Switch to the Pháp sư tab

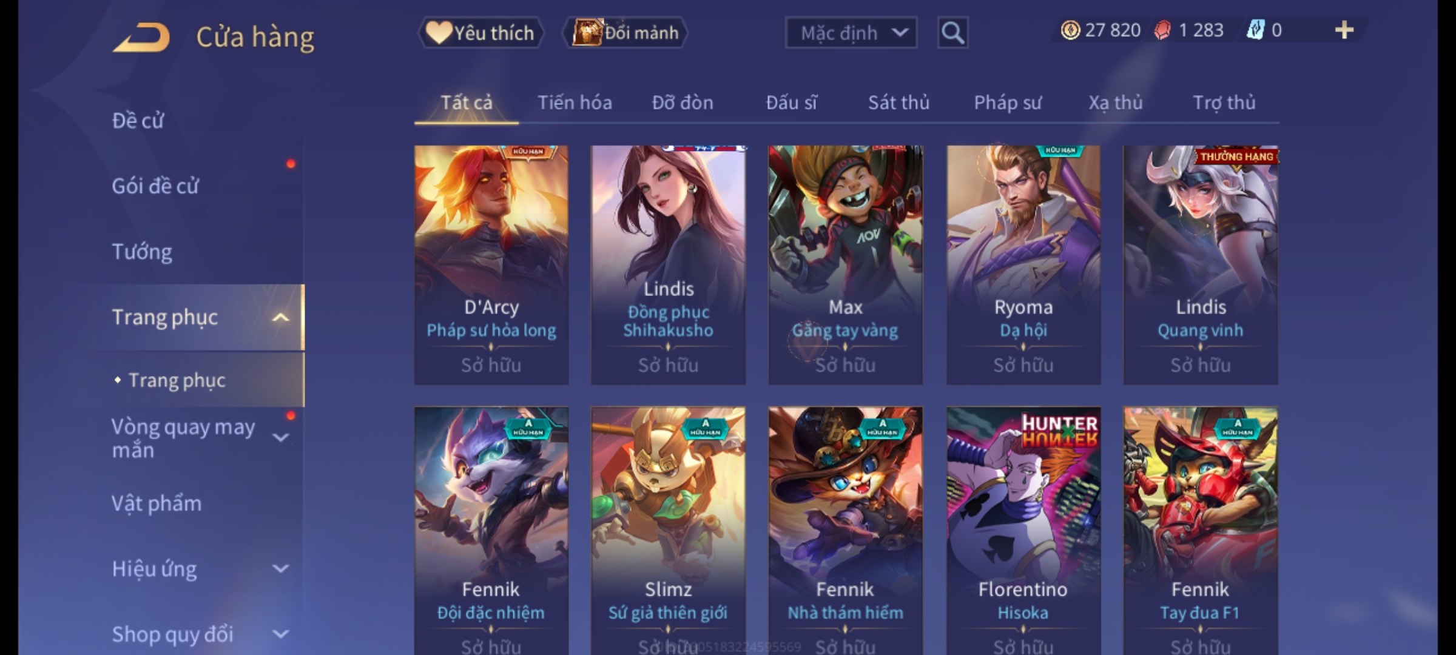1008,102
